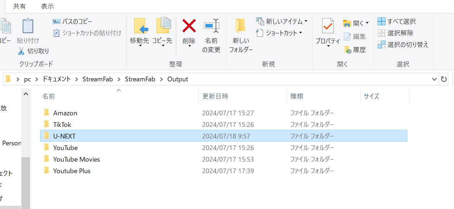The image size is (454, 209).
Task: Click the Move To (移動先) folder icon
Action: [x=141, y=26]
